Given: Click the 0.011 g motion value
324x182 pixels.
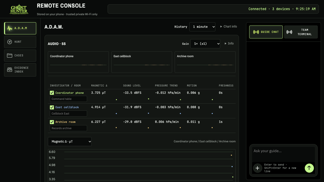Looking at the screenshot, I should tap(193, 122).
